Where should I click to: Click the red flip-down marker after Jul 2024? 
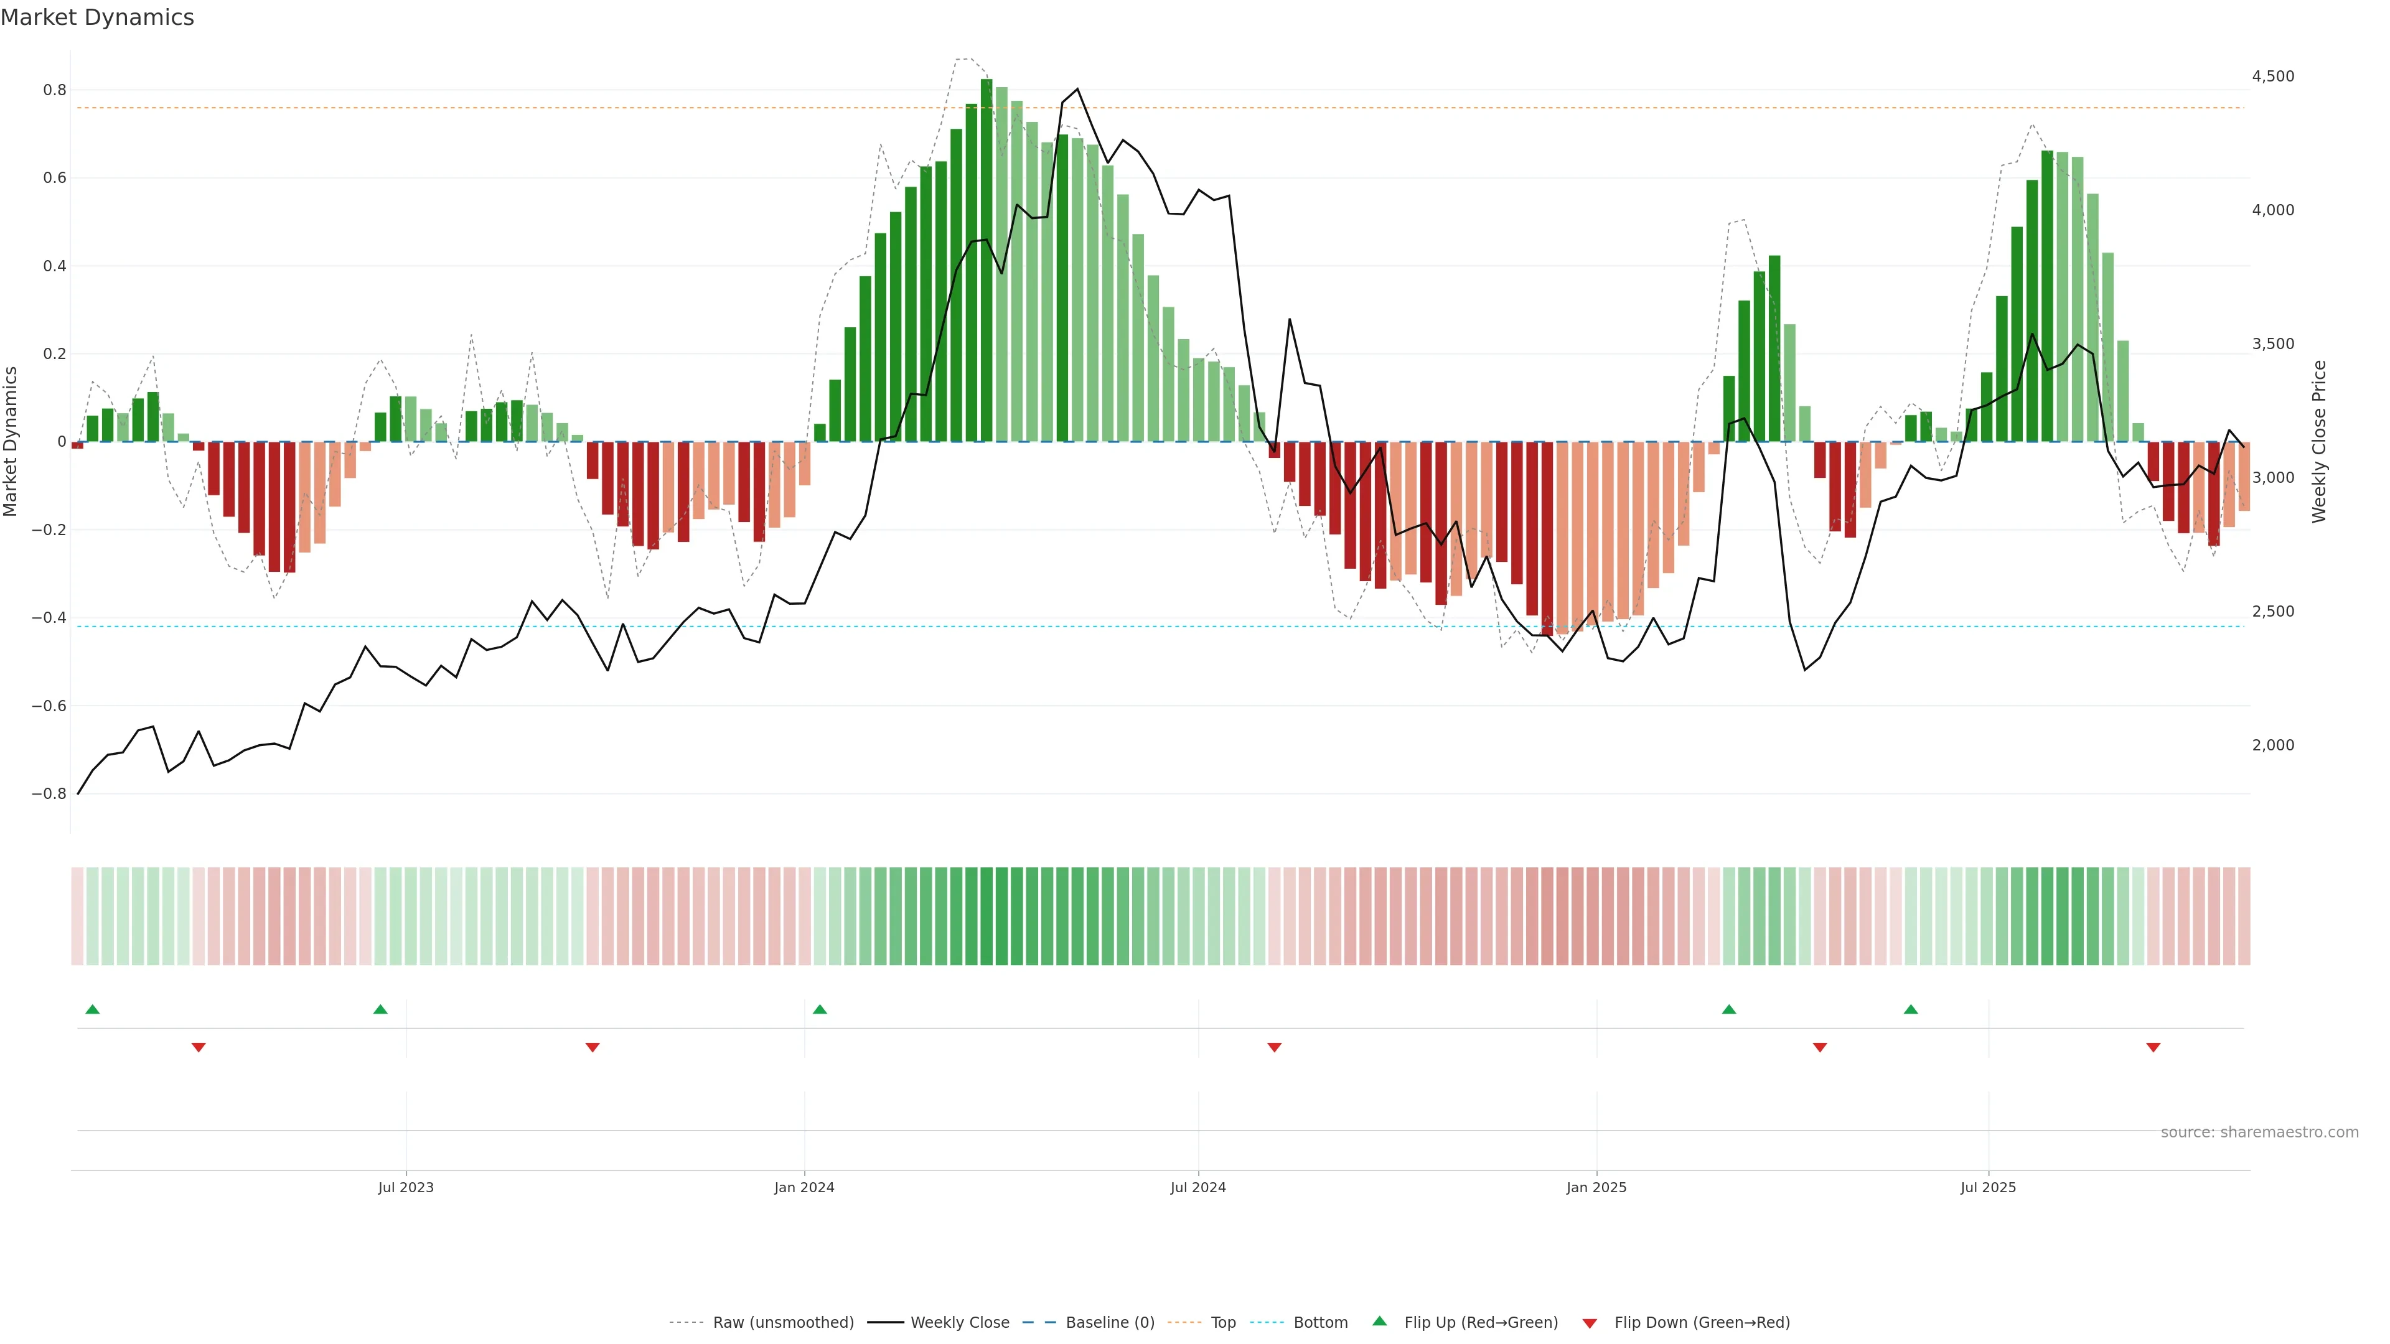tap(1274, 1047)
